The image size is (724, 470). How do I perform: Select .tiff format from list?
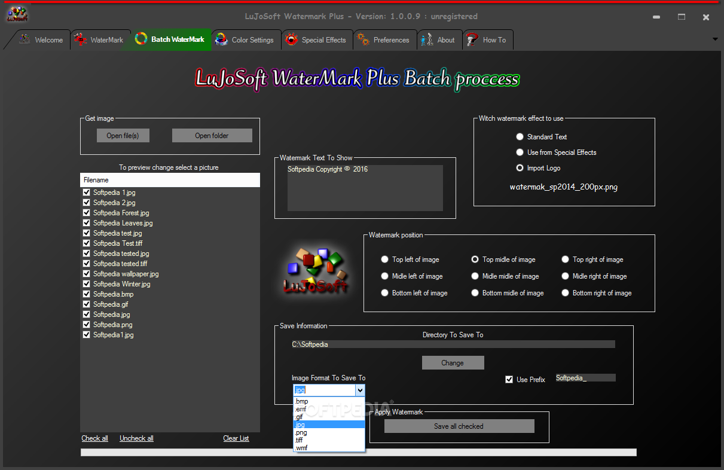329,440
